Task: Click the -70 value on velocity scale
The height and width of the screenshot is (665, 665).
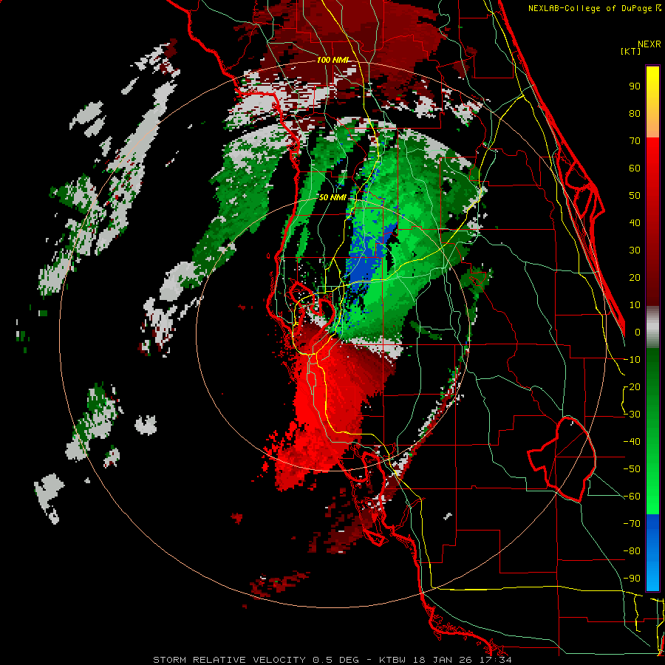Action: [632, 524]
